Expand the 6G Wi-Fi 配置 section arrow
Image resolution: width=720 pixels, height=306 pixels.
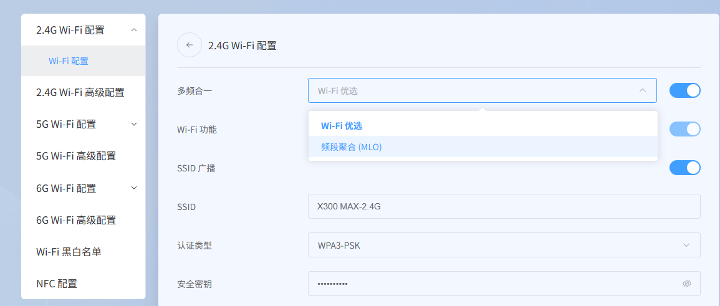(133, 188)
